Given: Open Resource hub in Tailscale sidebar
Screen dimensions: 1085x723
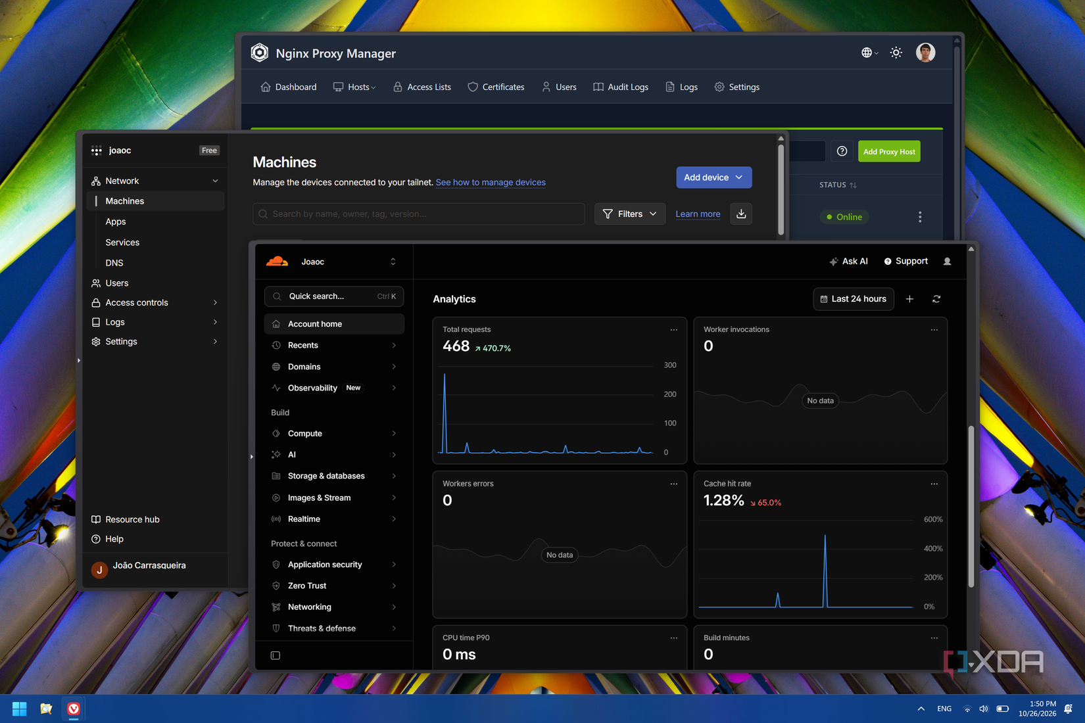Looking at the screenshot, I should click(x=125, y=519).
